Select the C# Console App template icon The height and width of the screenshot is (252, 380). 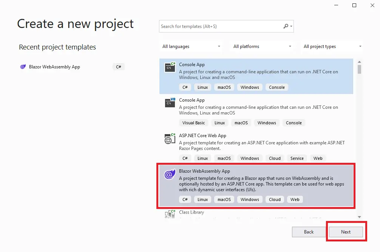click(x=170, y=67)
